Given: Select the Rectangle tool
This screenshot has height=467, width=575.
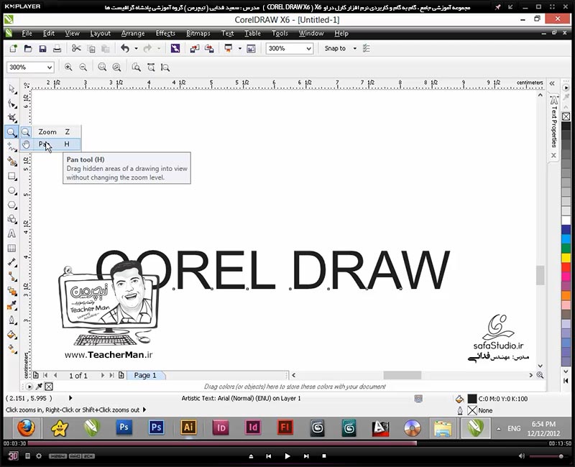Looking at the screenshot, I should (12, 176).
